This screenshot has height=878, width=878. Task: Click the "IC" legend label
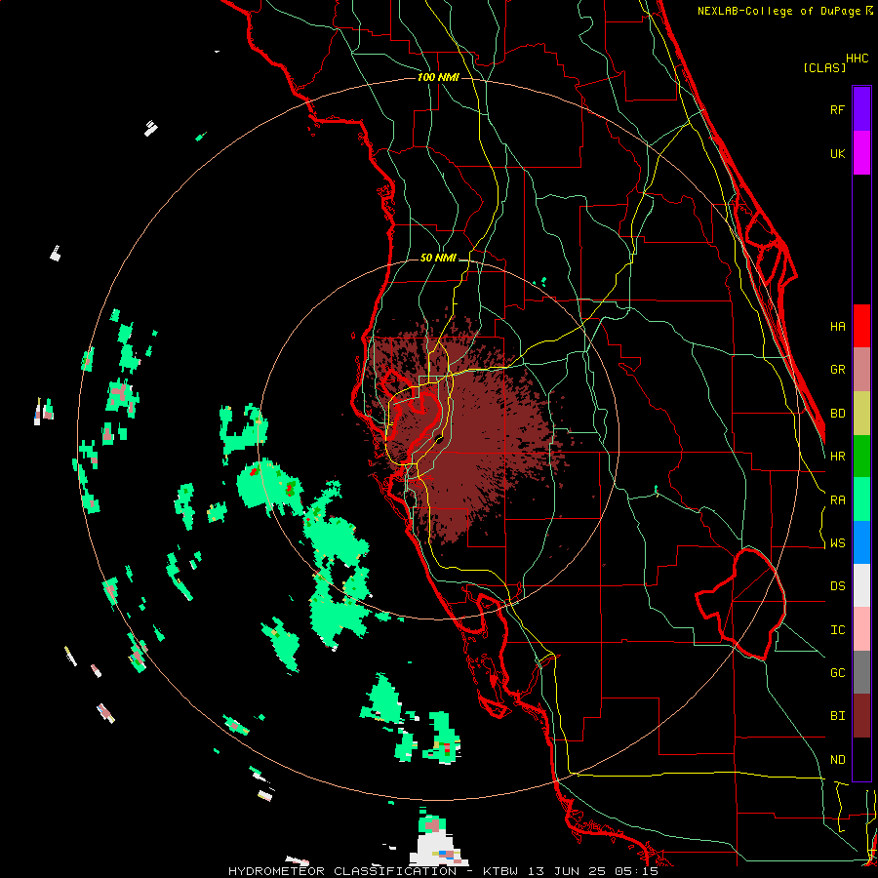pos(837,630)
